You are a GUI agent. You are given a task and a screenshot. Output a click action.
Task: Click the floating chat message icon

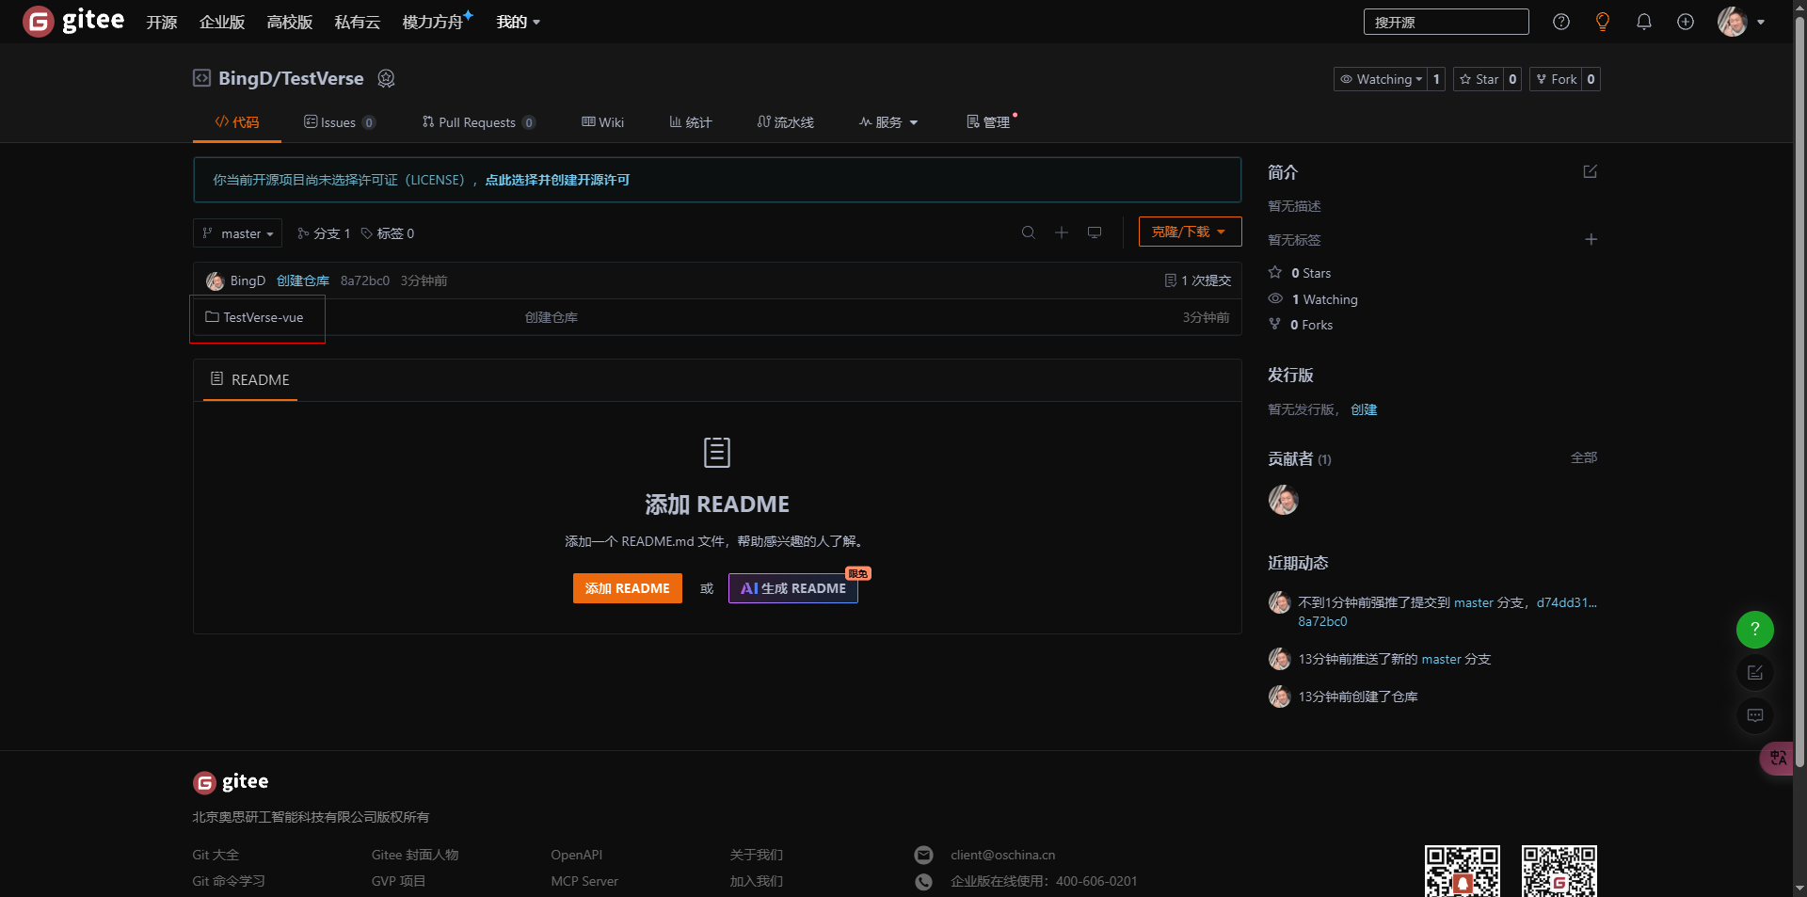(x=1755, y=715)
